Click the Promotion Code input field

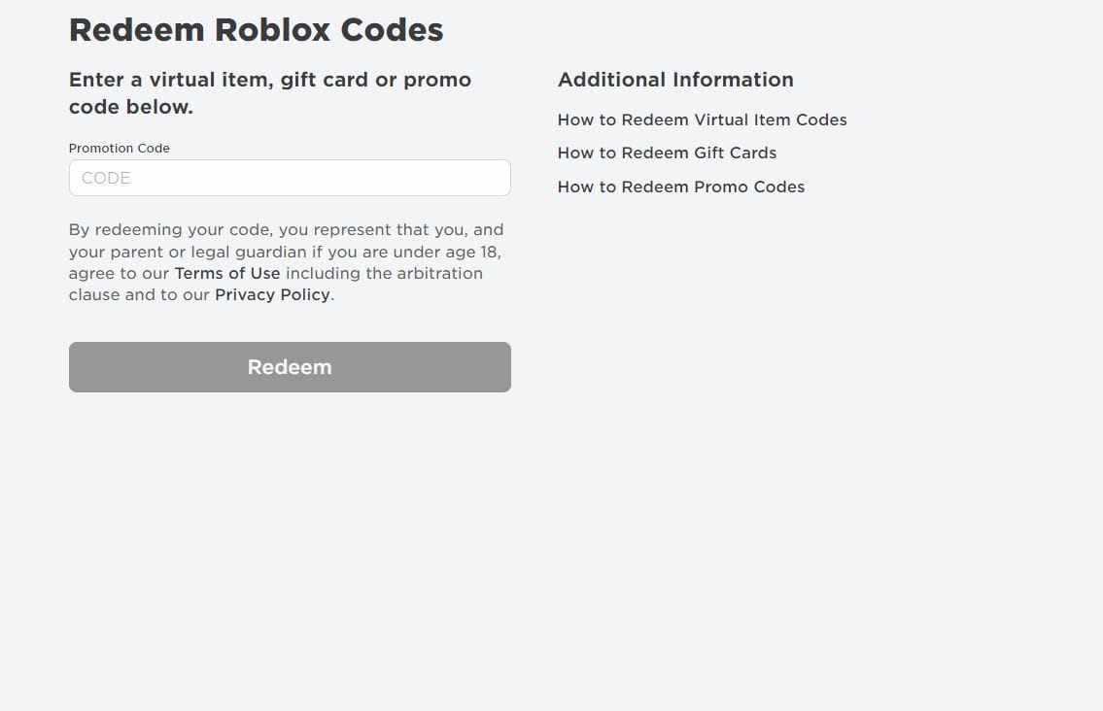click(289, 178)
